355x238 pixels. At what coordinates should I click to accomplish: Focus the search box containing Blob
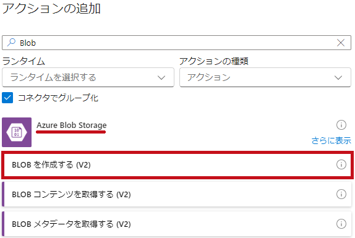(177, 43)
